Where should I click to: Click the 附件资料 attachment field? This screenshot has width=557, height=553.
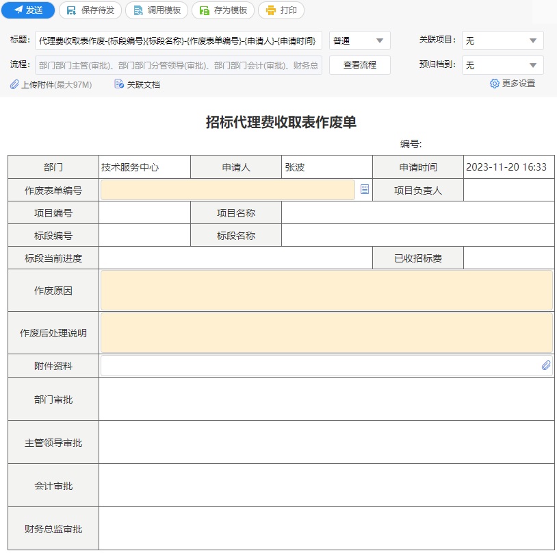[326, 366]
